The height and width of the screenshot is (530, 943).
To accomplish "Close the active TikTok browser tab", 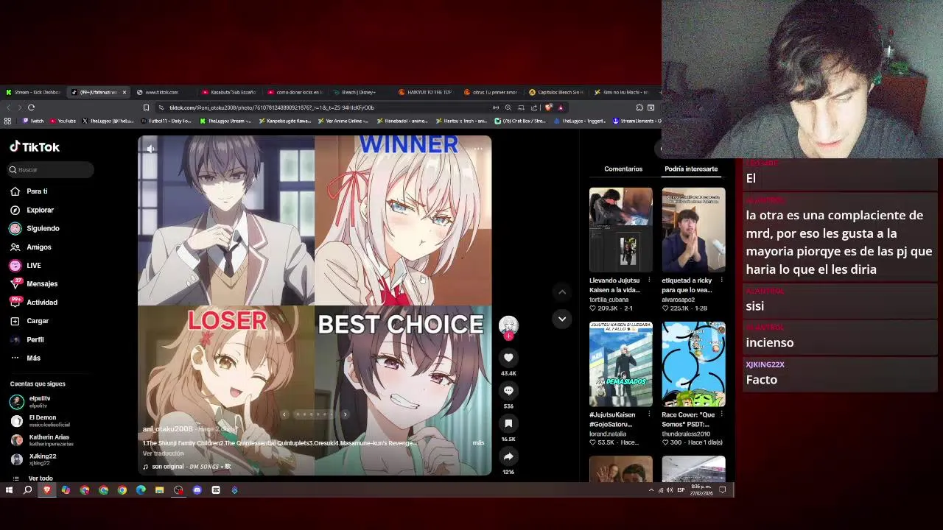I will pyautogui.click(x=124, y=92).
